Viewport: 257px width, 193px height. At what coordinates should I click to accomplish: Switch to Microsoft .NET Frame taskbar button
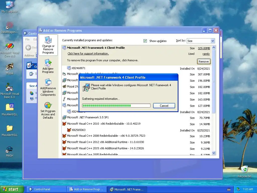127,189
